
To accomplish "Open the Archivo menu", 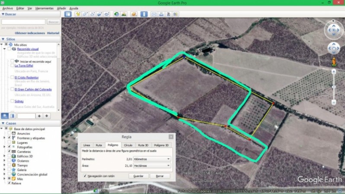I will [7, 8].
